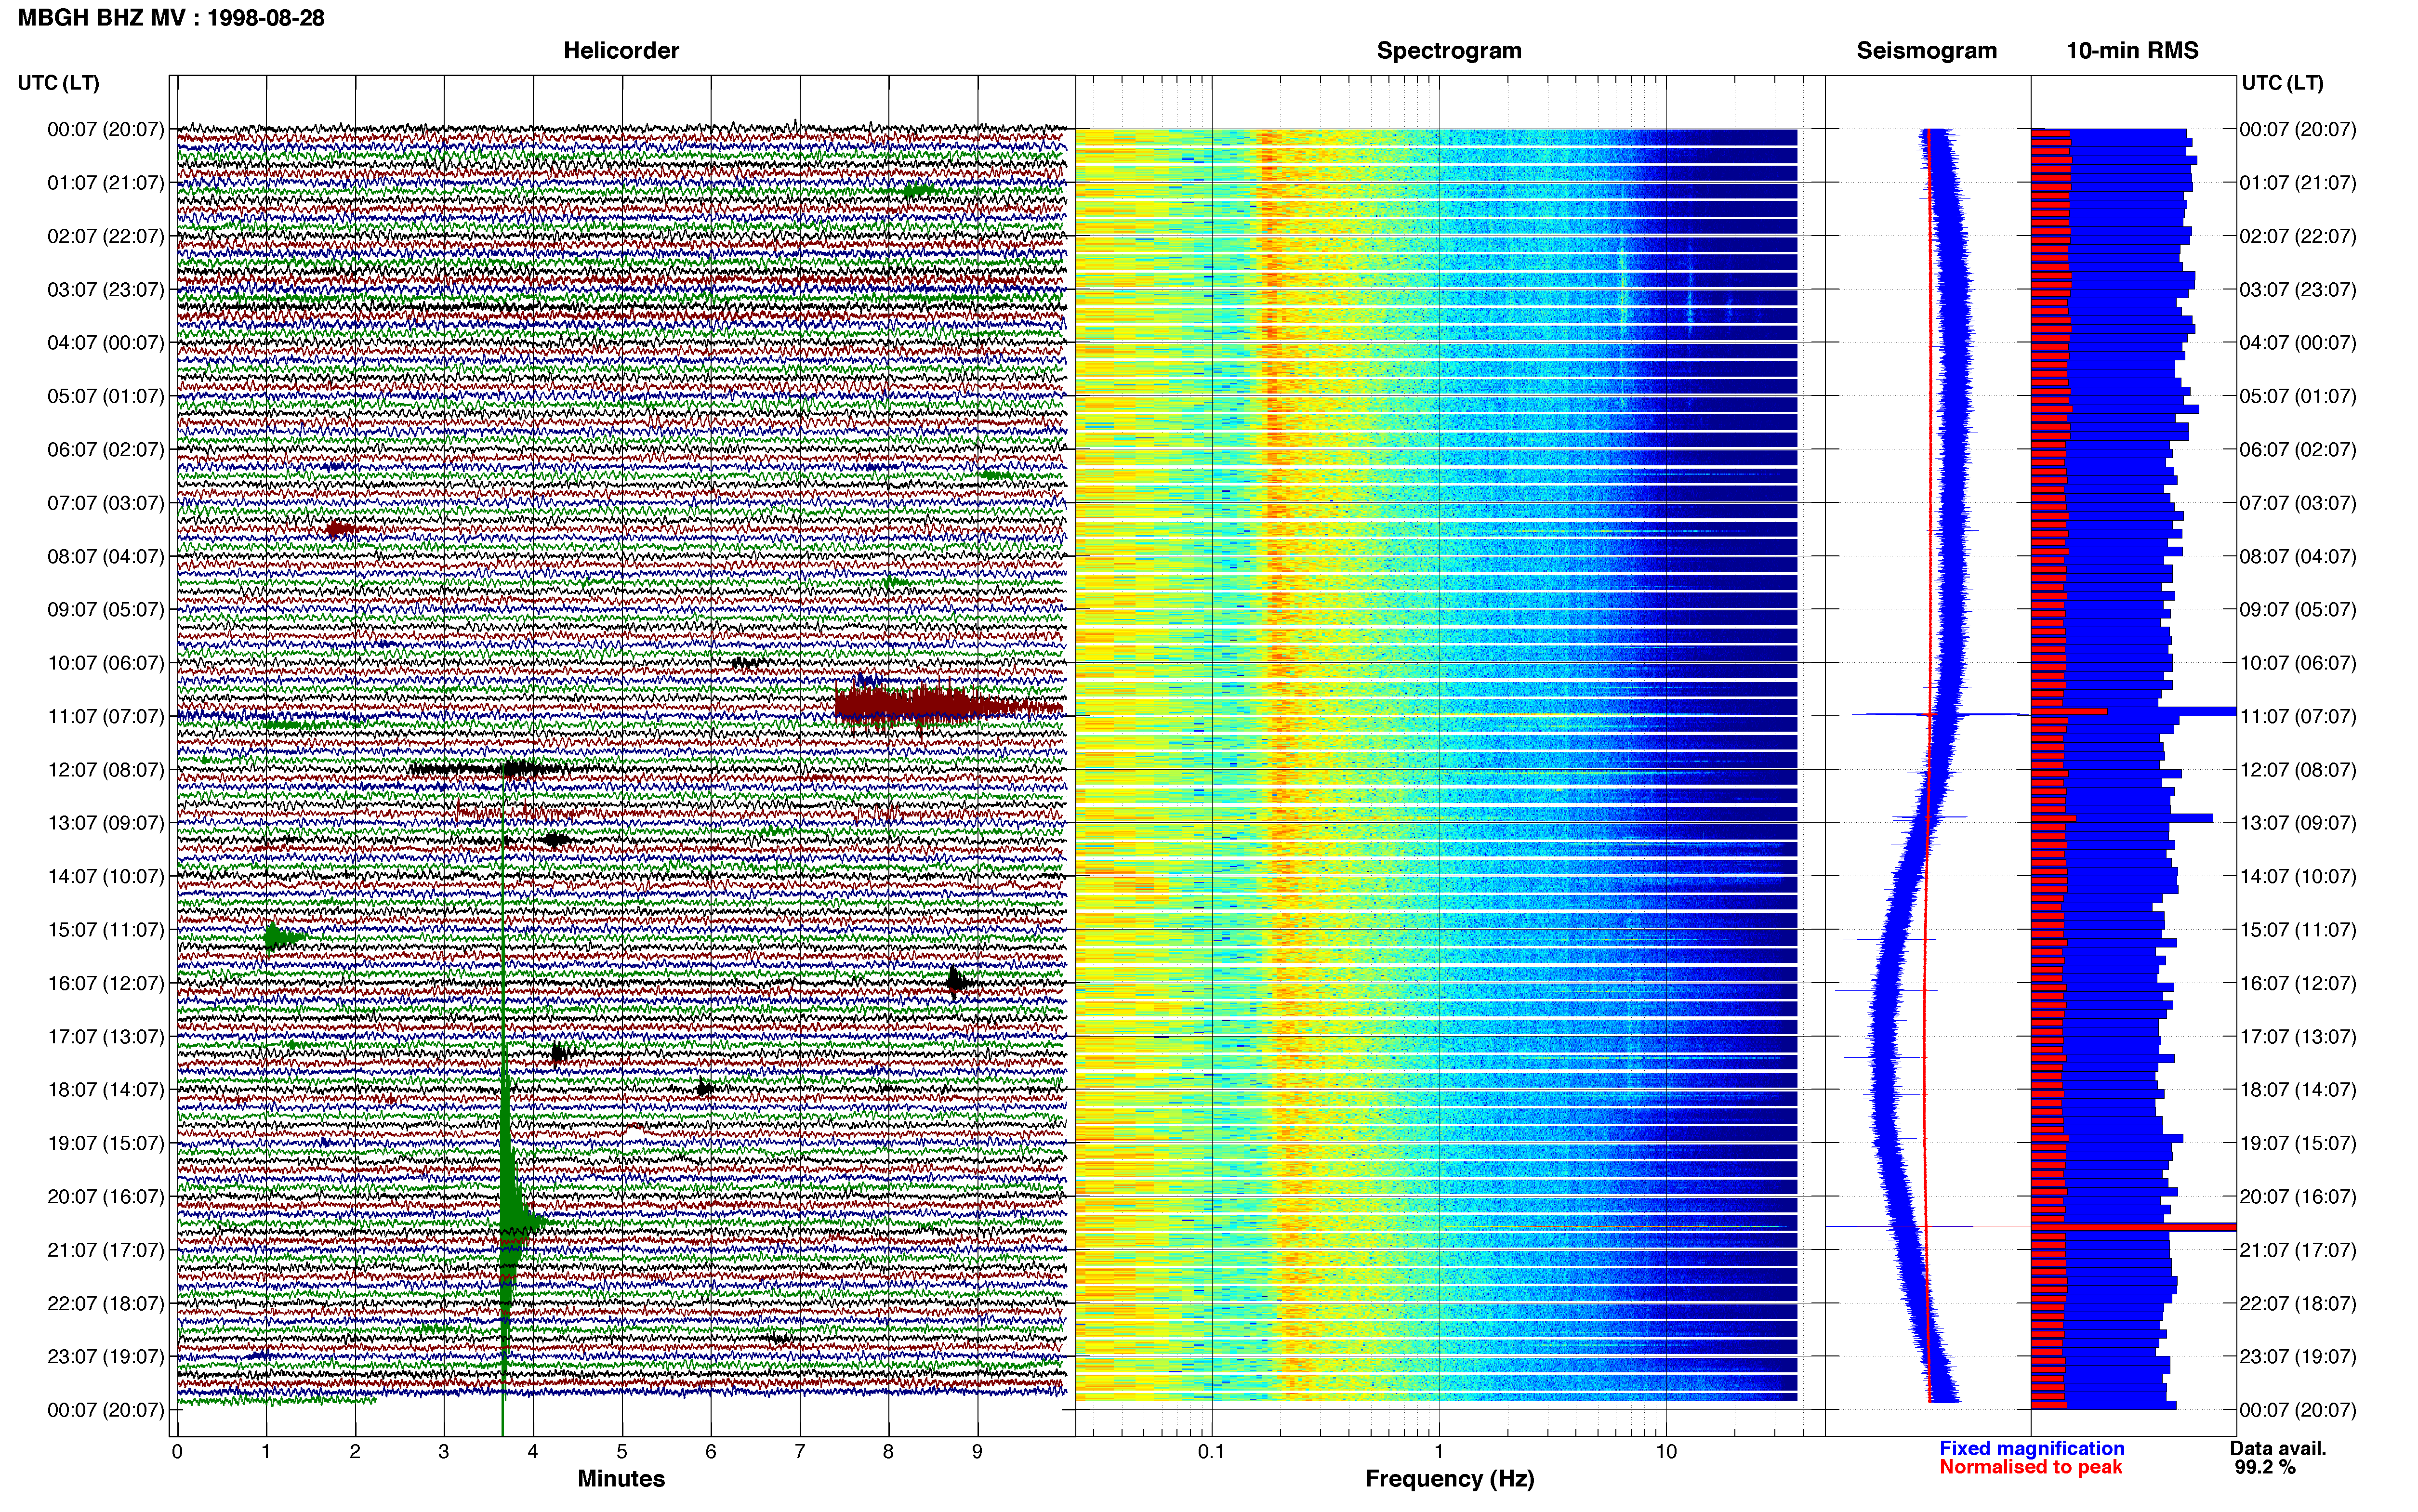Click the left time label '20:07 (16:07)'
The height and width of the screenshot is (1512, 2418).
click(x=105, y=1196)
